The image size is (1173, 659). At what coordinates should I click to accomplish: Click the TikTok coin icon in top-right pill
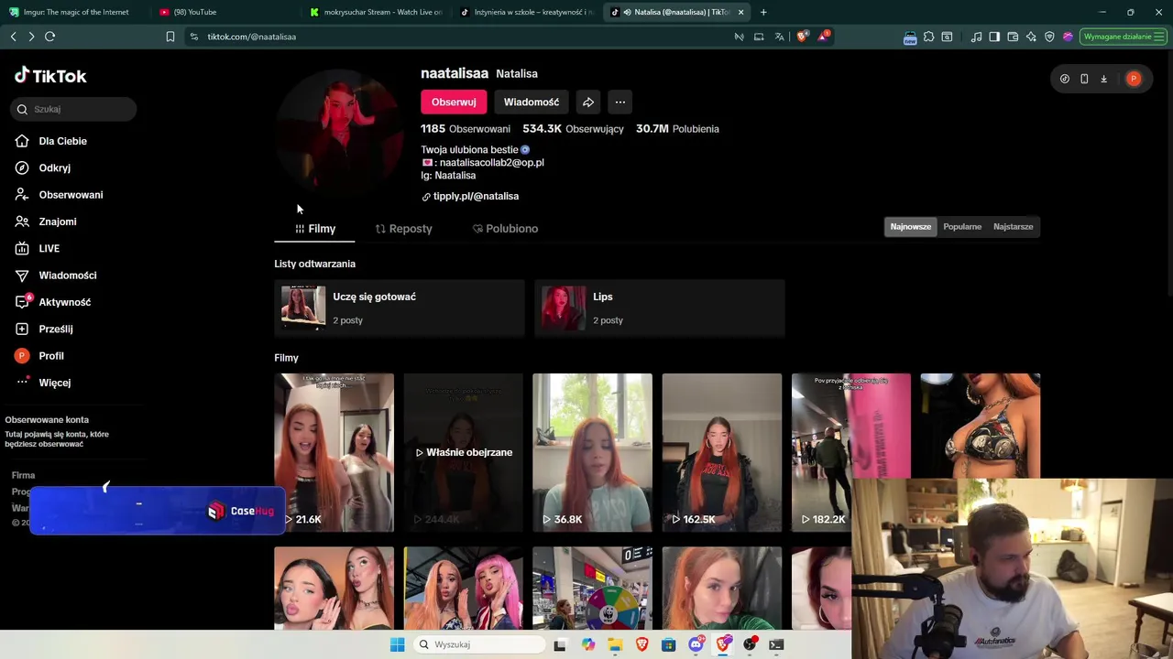(x=1065, y=79)
